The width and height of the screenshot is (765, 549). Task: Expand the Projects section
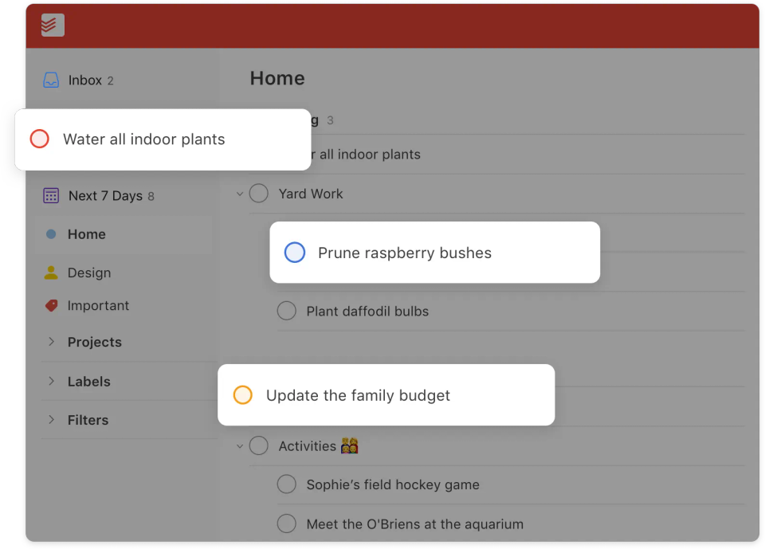[51, 342]
